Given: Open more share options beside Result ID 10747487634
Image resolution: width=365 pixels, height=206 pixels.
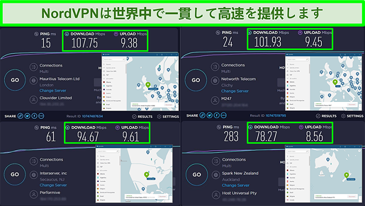Looking at the screenshot, I should pos(41,116).
